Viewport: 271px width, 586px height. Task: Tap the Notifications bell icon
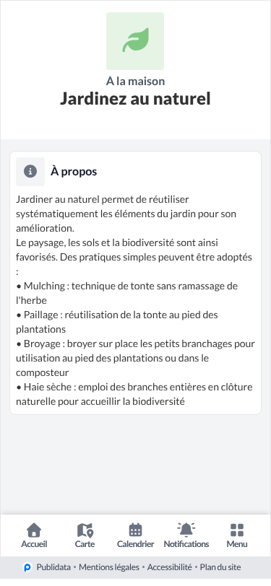click(x=186, y=530)
